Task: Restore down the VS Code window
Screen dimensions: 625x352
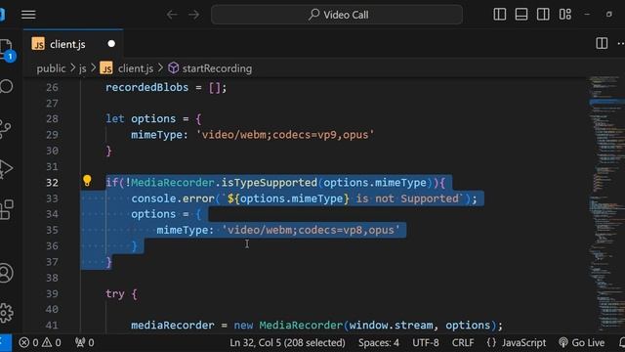Action: 608,15
